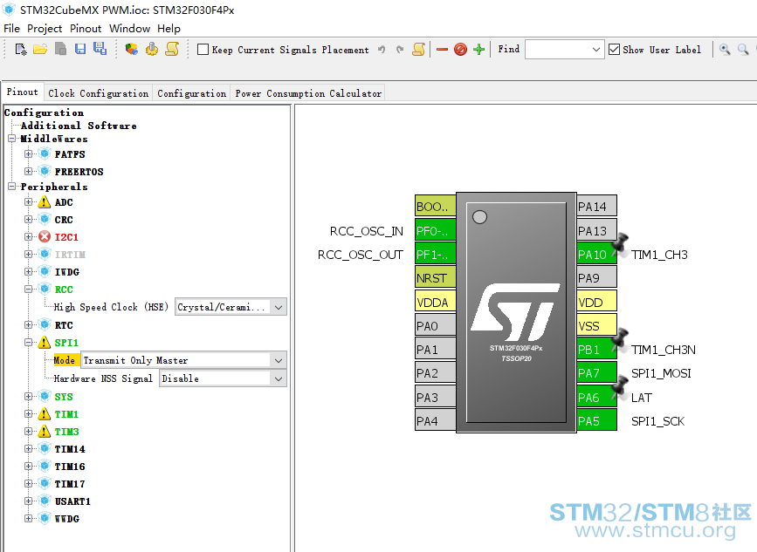Viewport: 757px width, 552px height.
Task: Click the redo arrow icon
Action: click(x=400, y=50)
